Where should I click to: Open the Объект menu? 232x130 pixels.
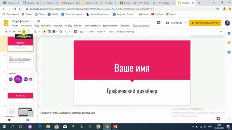point(78,26)
